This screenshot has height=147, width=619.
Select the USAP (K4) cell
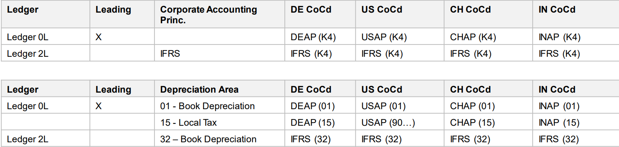(384, 37)
